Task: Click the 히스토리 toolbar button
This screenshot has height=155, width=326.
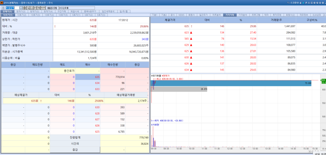Action: click(x=43, y=8)
